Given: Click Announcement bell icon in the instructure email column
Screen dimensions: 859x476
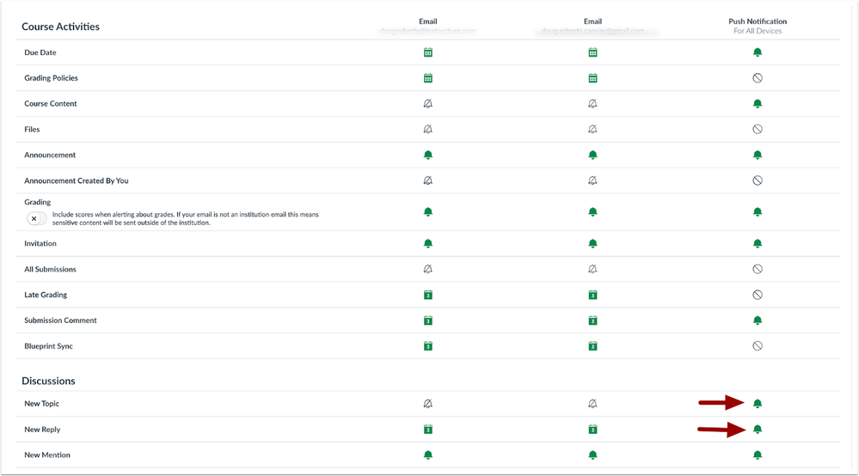Looking at the screenshot, I should (x=428, y=156).
